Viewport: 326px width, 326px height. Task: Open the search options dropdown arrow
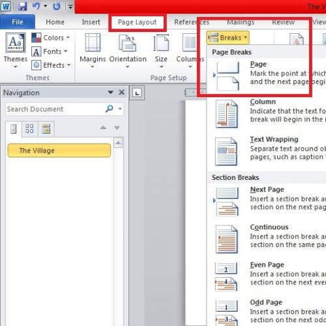(x=120, y=109)
